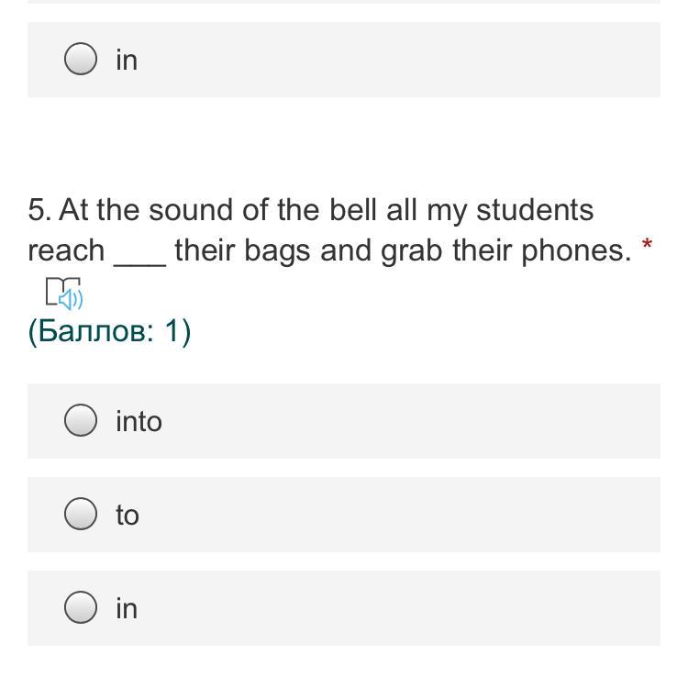Click the word "reach" in the question
The image size is (688, 688).
pos(66,250)
